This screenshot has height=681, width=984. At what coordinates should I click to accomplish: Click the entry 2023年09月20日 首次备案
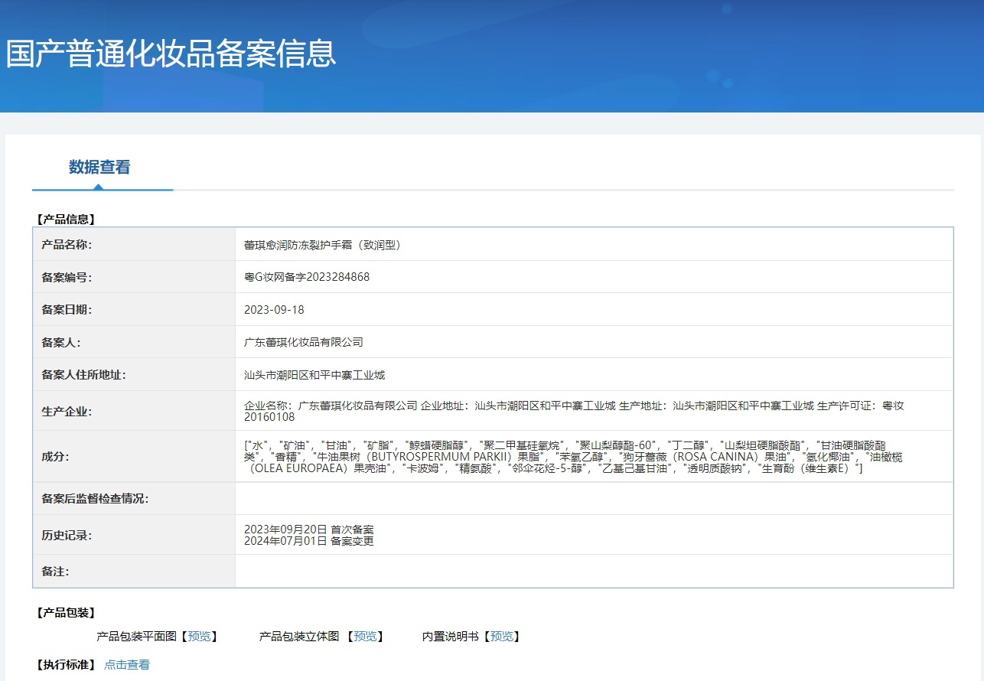309,529
